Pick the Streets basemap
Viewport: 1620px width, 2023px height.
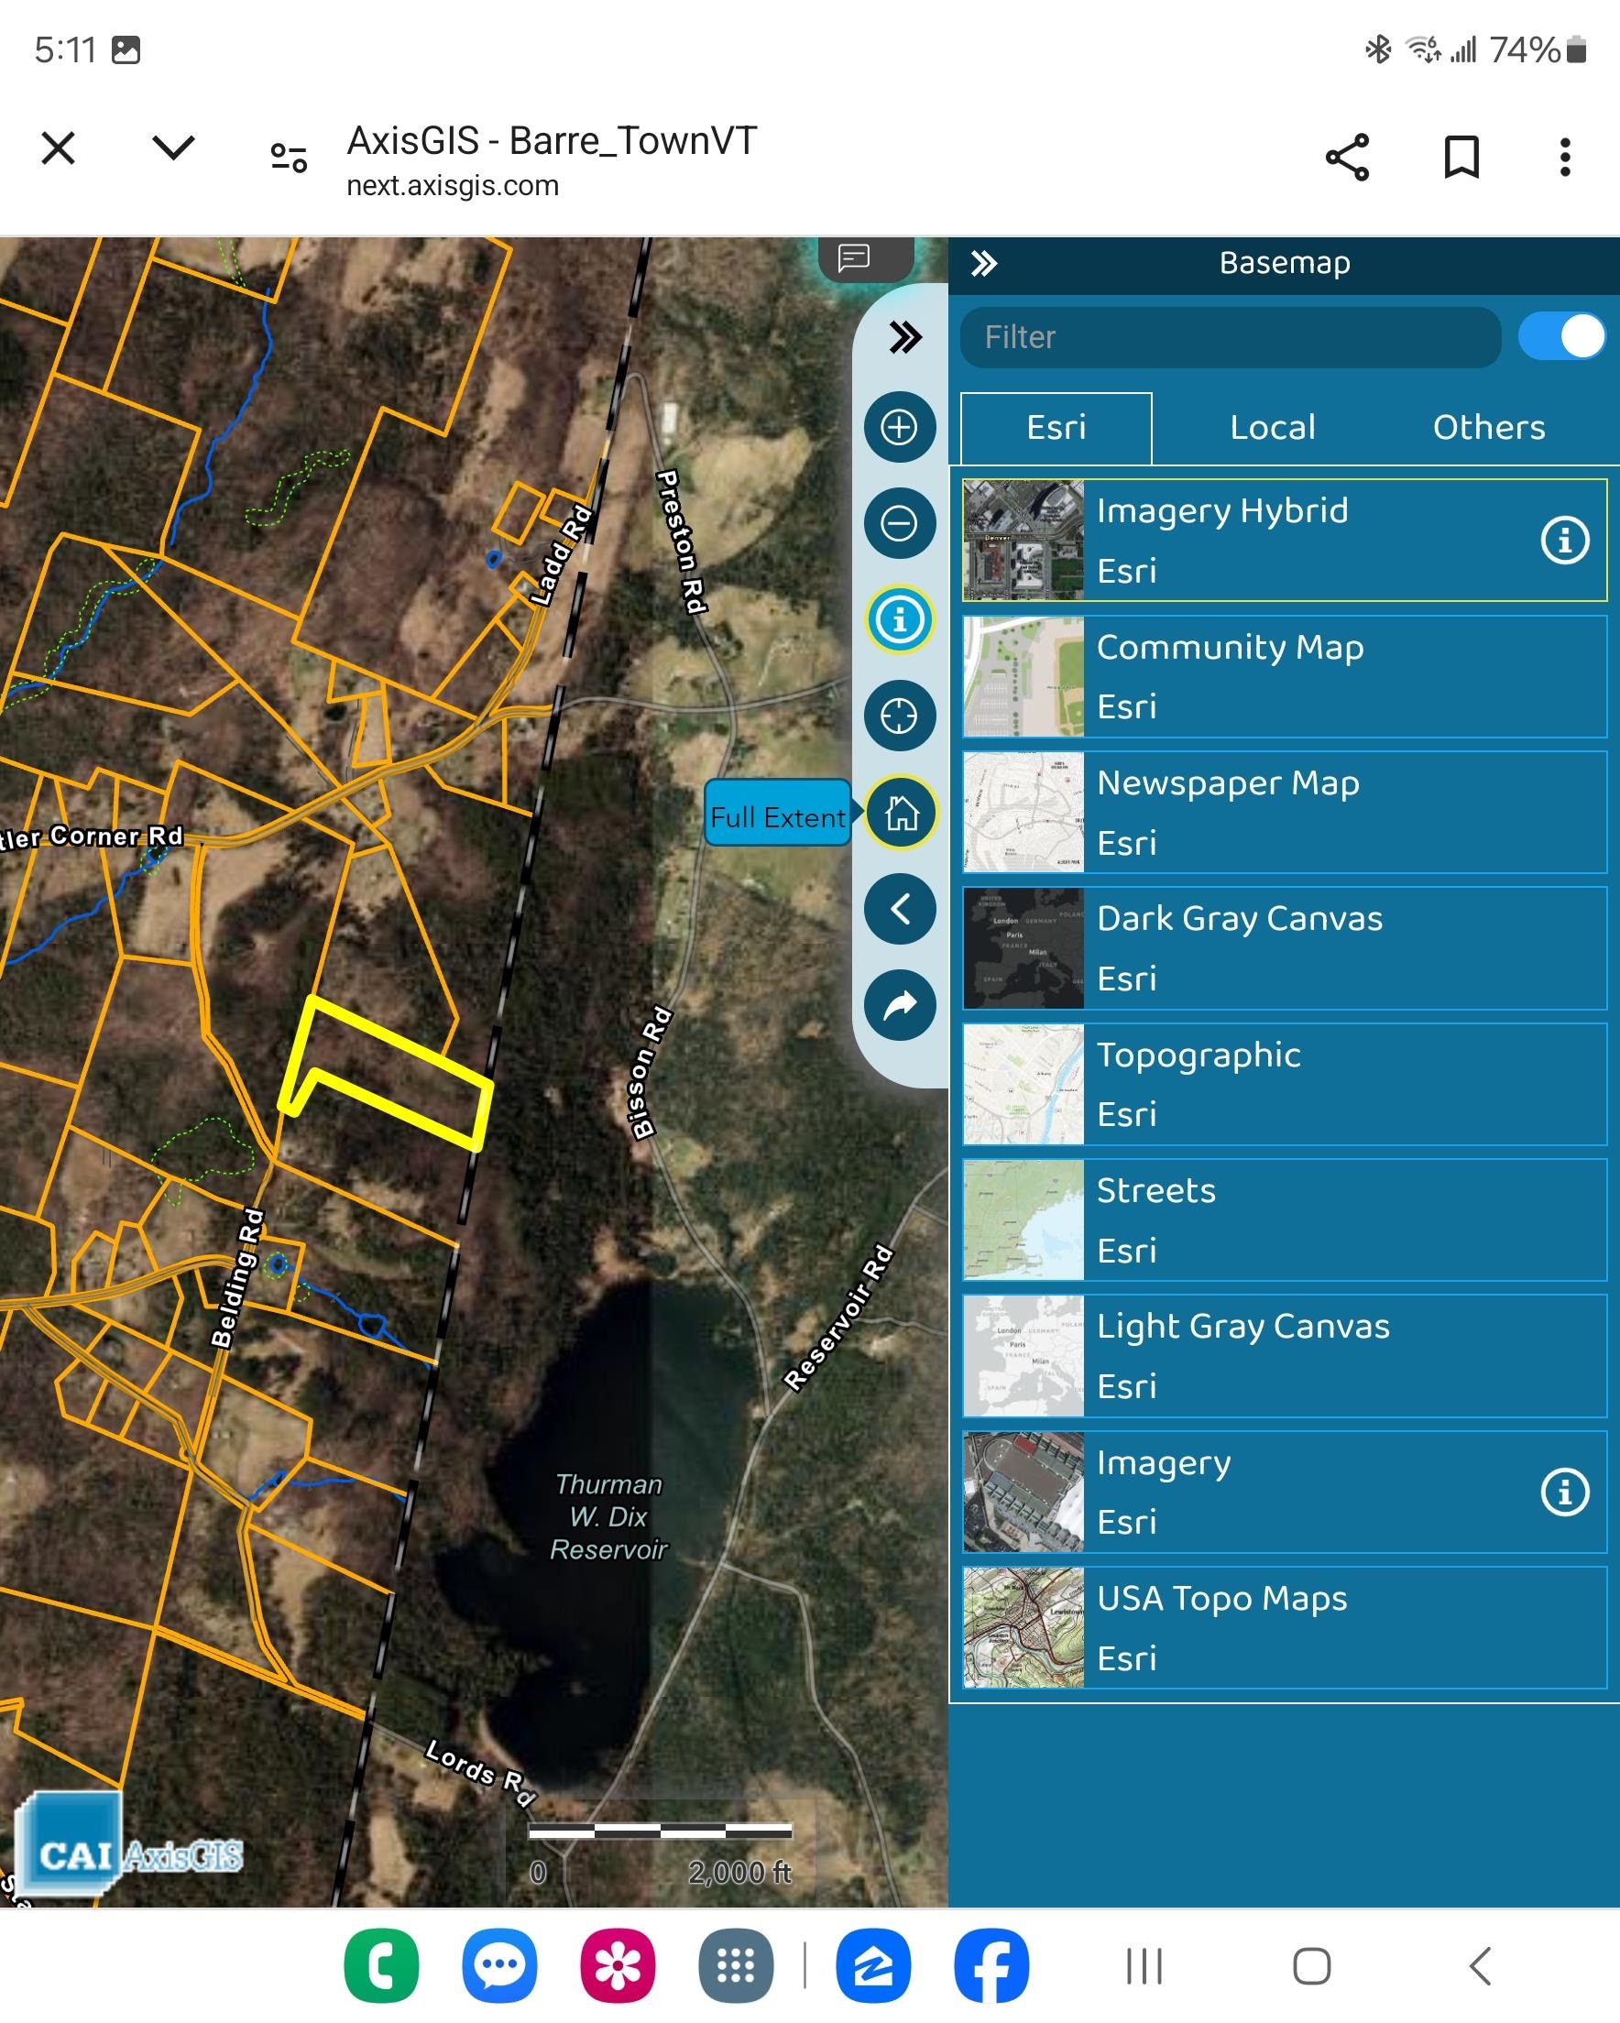coord(1284,1219)
